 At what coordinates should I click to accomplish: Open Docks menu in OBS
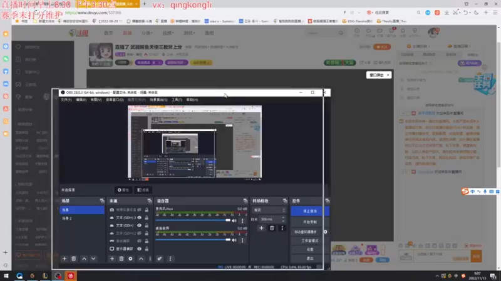tap(115, 100)
